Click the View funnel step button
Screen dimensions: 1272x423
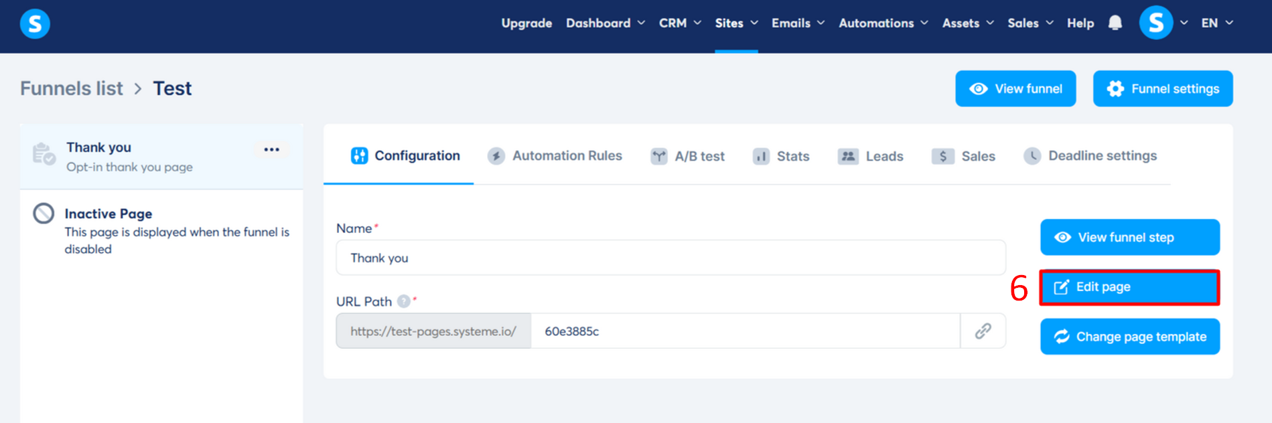point(1130,237)
